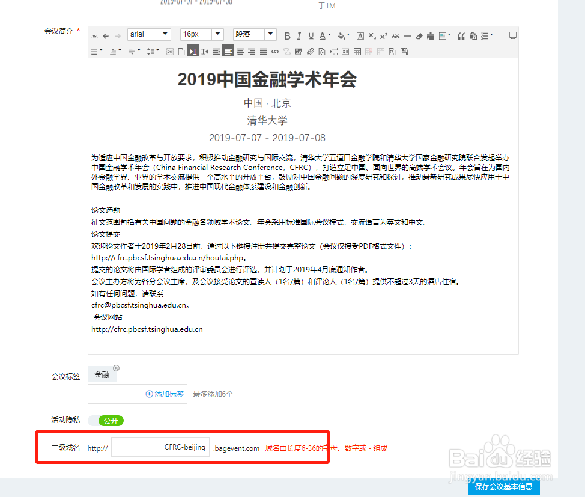Expand font color palette arrow
This screenshot has width=585, height=497.
pyautogui.click(x=329, y=35)
